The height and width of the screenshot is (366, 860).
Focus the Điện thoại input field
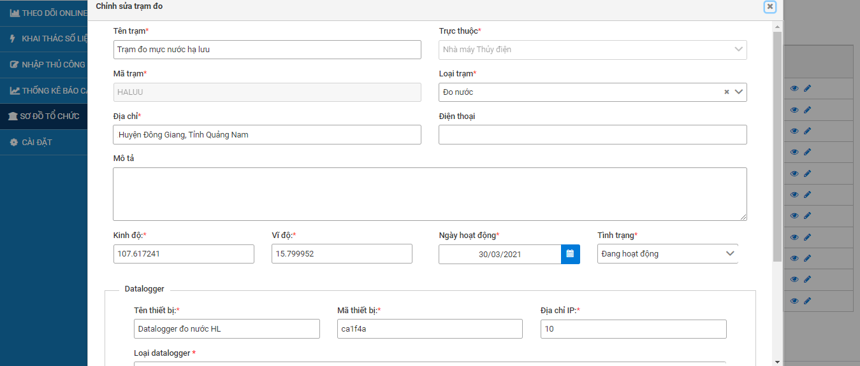click(x=592, y=134)
